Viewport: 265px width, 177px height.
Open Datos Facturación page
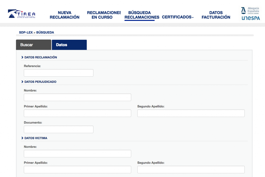(216, 15)
